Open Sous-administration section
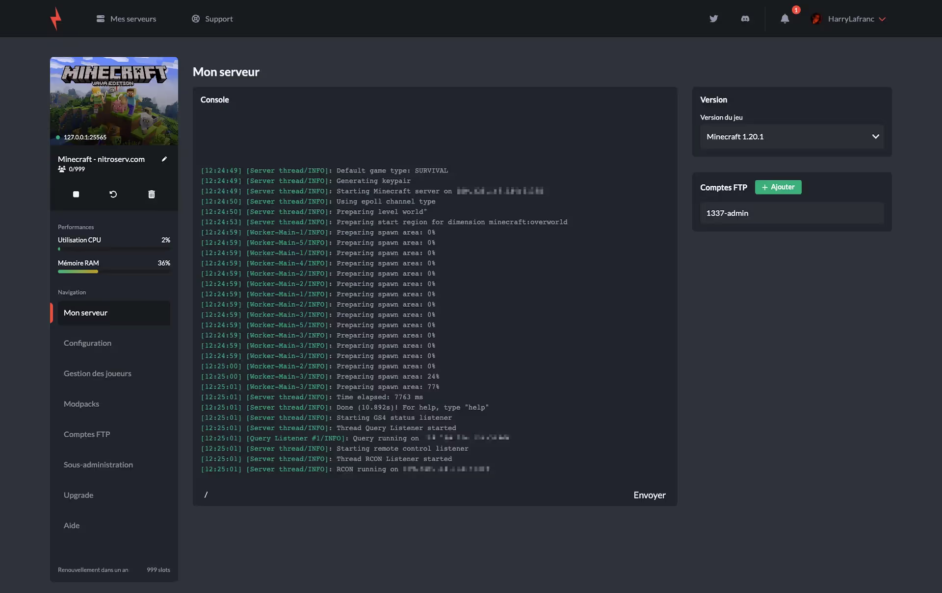Image resolution: width=942 pixels, height=593 pixels. tap(98, 465)
